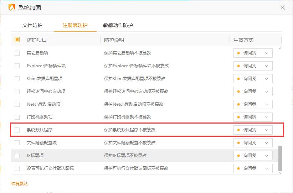Click the 轻松访问中心启动项 item name
Image resolution: width=293 pixels, height=193 pixels.
[x=46, y=92]
